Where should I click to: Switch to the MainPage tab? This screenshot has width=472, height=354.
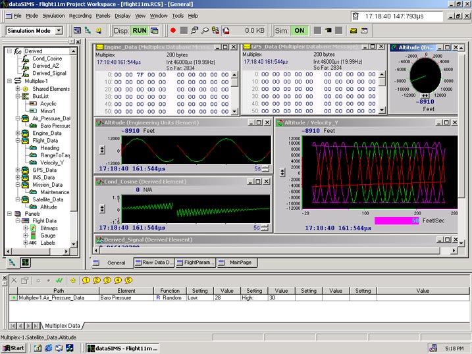tap(237, 263)
